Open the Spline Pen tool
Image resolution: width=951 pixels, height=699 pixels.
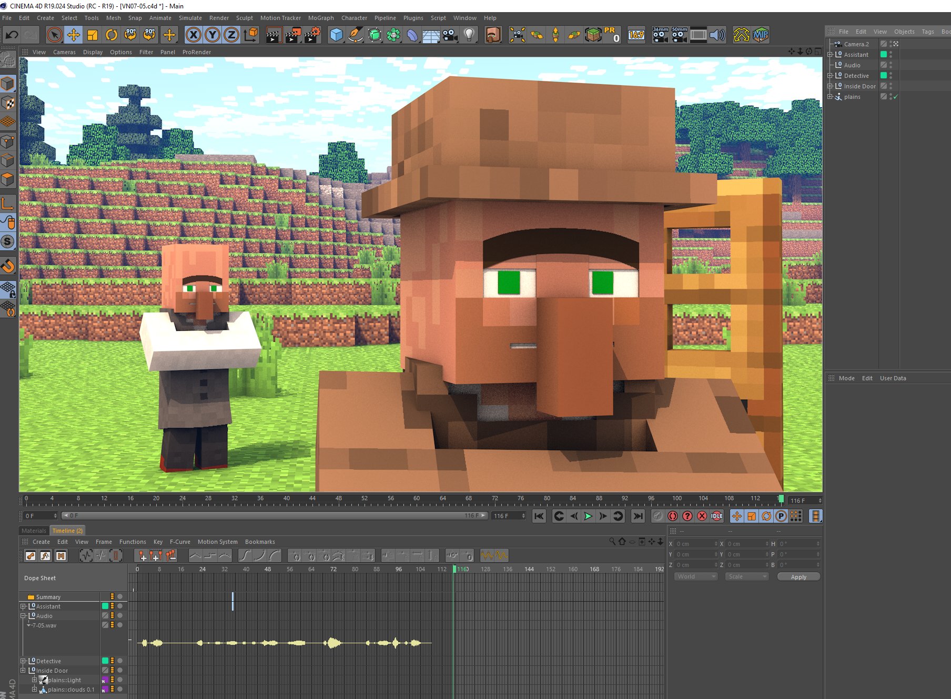[x=356, y=35]
